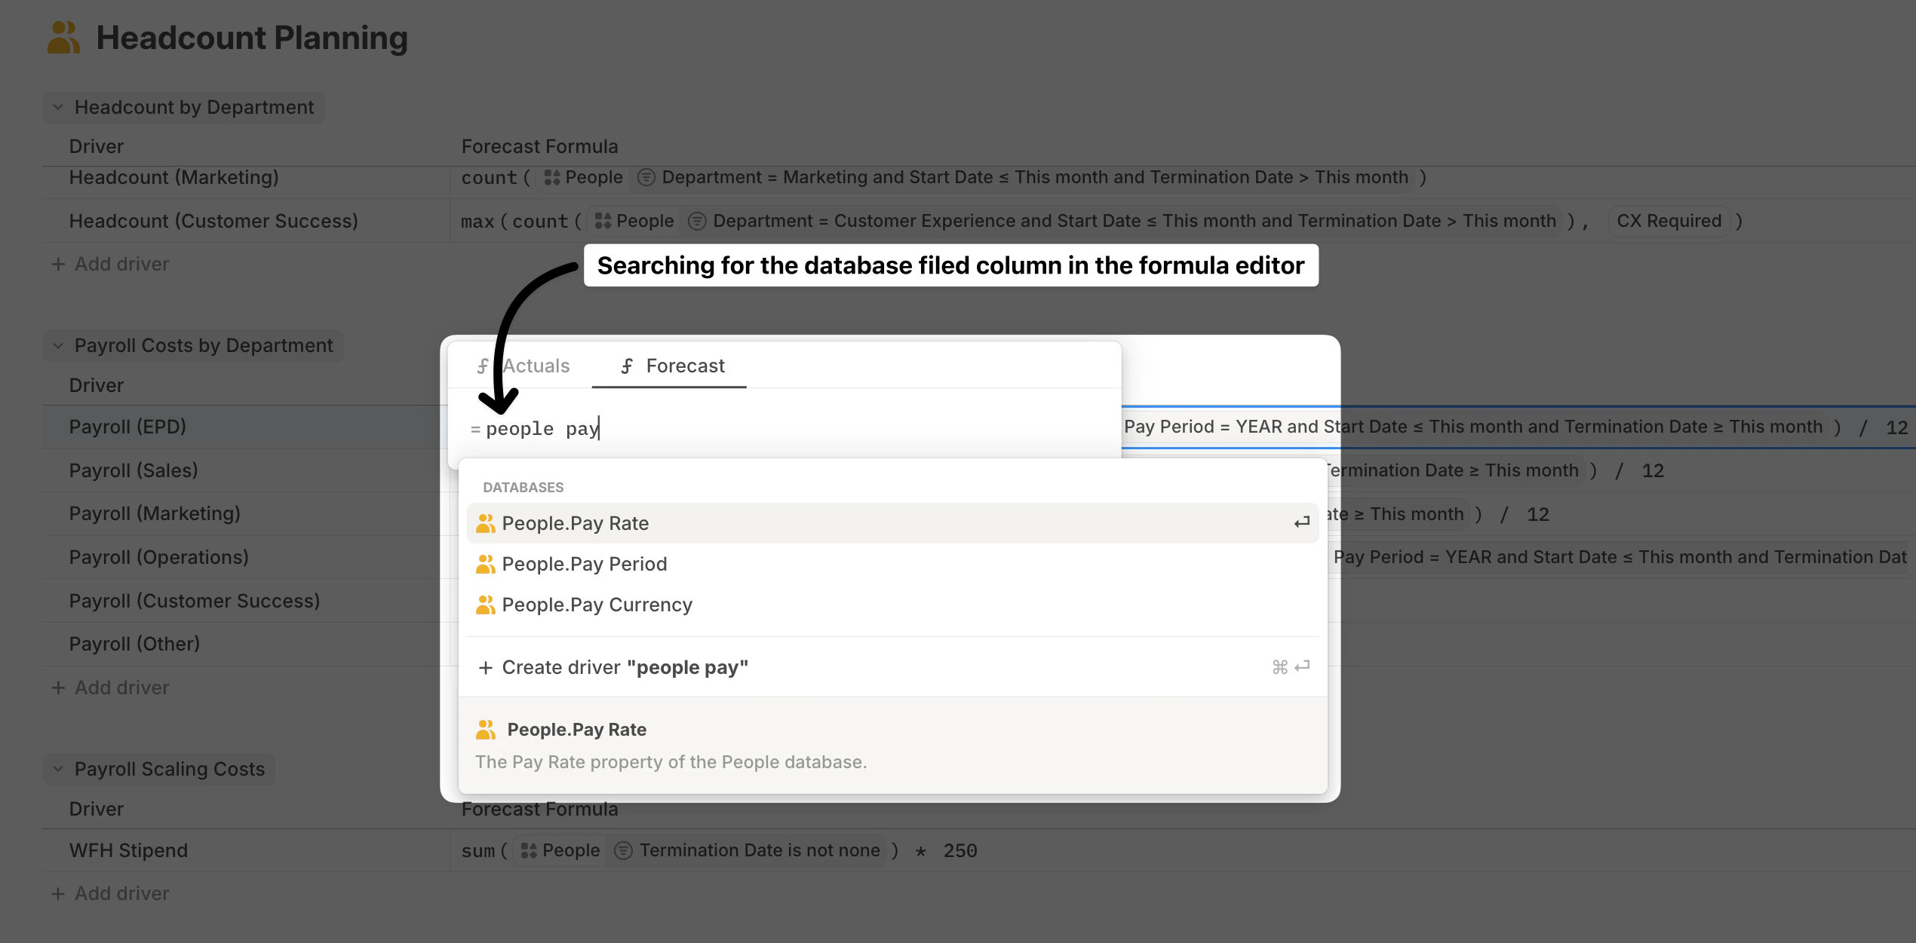Screen dimensions: 1916x943
Task: Collapse the Payroll Scaling Costs section
Action: 58,768
